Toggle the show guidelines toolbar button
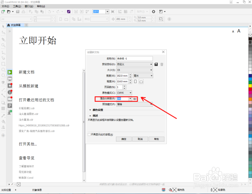 pos(131,12)
